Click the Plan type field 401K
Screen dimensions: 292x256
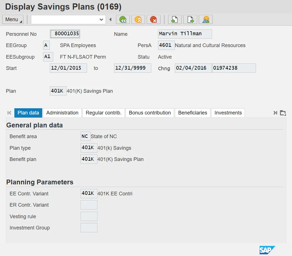coord(89,148)
